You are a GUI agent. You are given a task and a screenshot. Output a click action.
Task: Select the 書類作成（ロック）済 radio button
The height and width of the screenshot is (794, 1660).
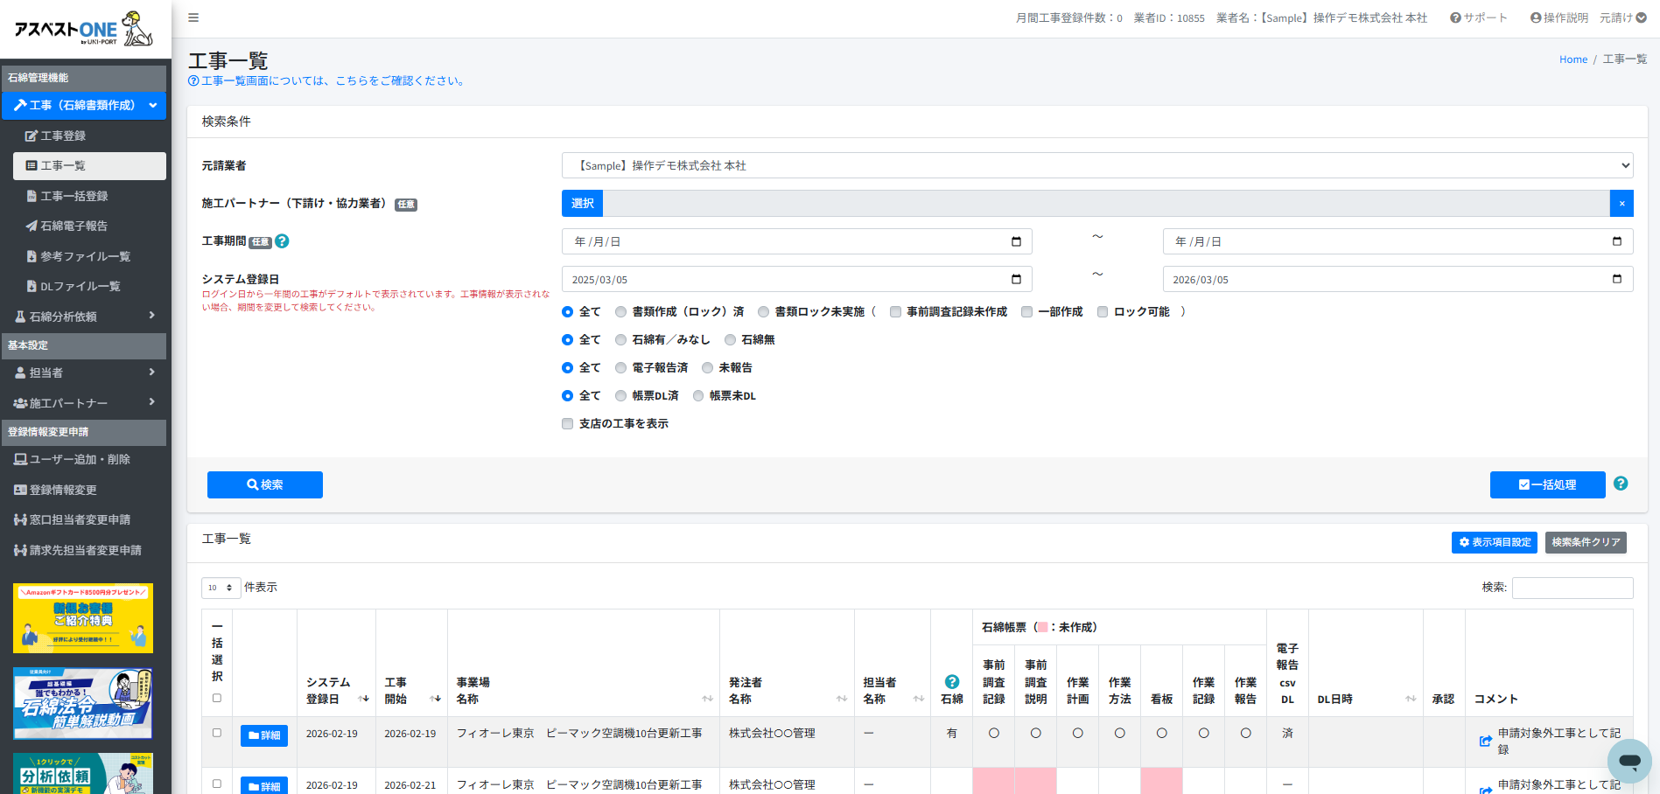(620, 312)
